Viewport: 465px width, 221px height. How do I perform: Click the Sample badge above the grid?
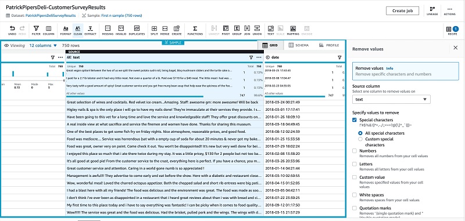pos(173,42)
